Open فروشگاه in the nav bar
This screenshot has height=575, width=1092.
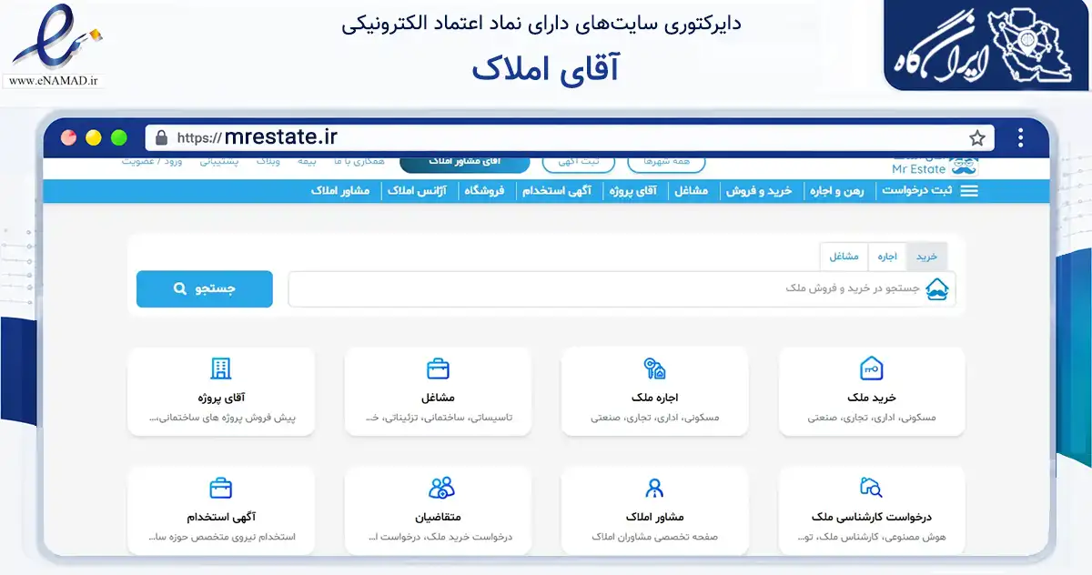pos(484,191)
